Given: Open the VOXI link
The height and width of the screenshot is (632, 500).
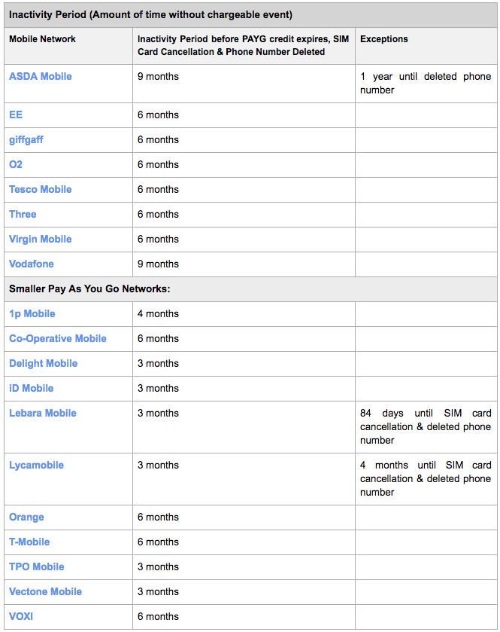Looking at the screenshot, I should 21,616.
